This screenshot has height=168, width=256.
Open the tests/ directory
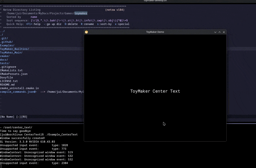point(5,63)
